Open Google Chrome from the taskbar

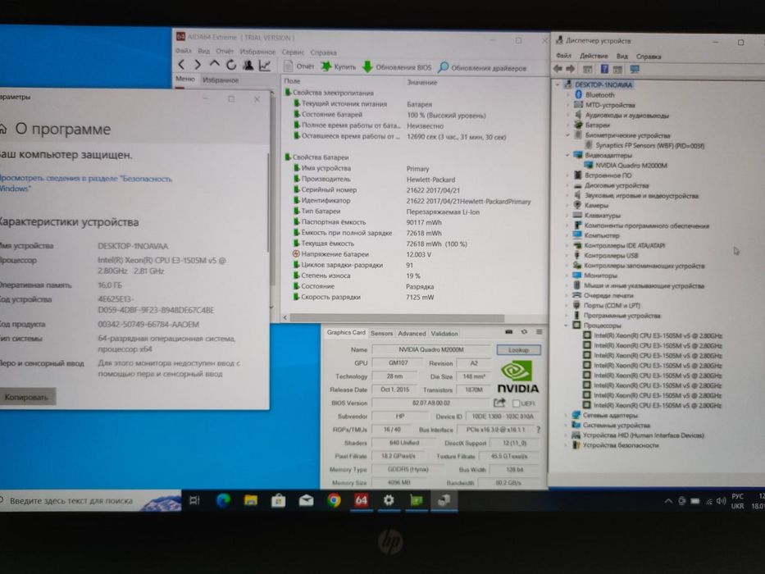coord(335,500)
